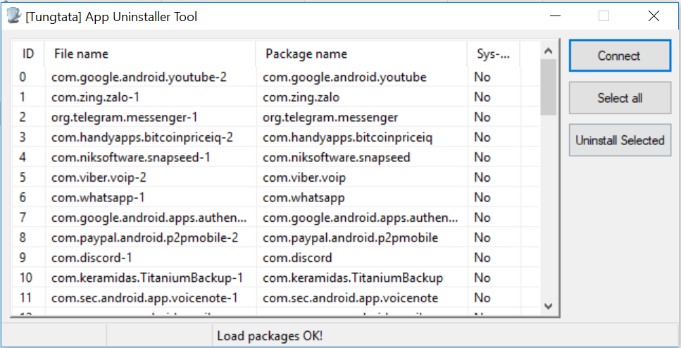Select file name com.whatsapp-1
681x348 pixels.
(98, 198)
